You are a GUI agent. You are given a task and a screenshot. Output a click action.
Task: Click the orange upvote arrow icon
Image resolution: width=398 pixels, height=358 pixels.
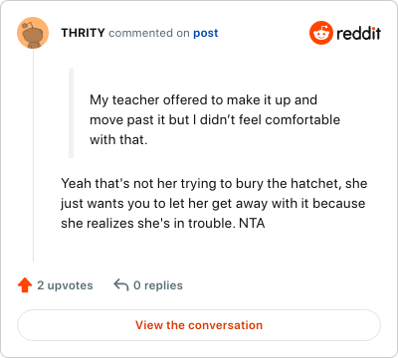pos(25,285)
